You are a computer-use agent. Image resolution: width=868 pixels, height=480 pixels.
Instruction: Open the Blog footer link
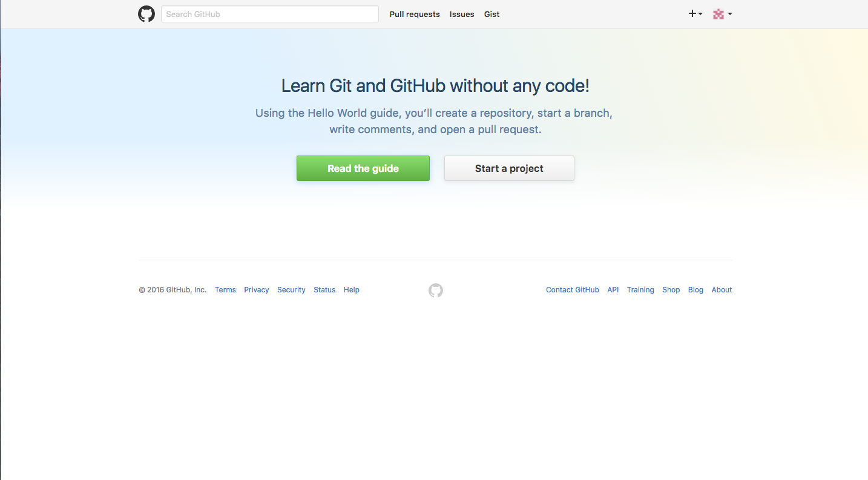tap(695, 290)
